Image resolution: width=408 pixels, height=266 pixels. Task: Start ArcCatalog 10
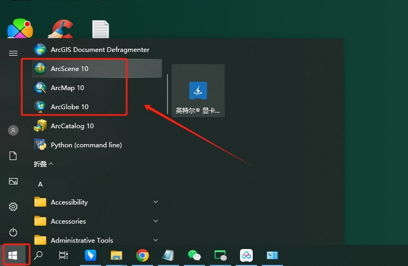pos(97,126)
